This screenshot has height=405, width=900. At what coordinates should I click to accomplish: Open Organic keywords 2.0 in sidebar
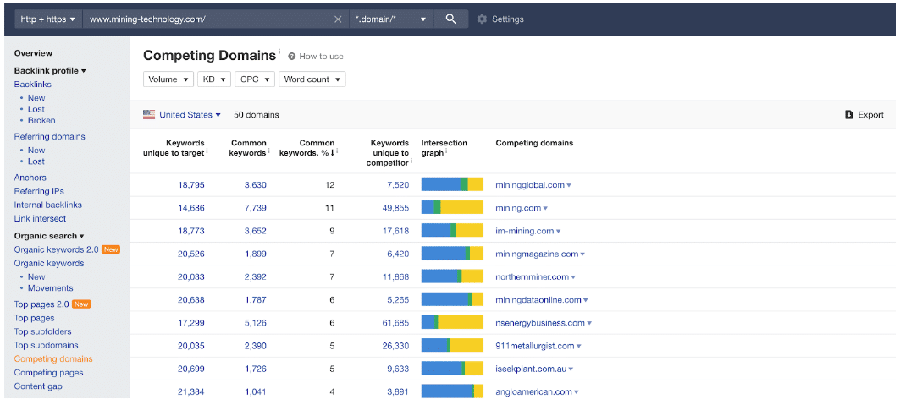tap(56, 249)
